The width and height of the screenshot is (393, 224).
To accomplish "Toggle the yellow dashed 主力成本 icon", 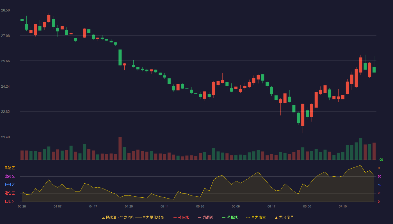I will pyautogui.click(x=248, y=217).
